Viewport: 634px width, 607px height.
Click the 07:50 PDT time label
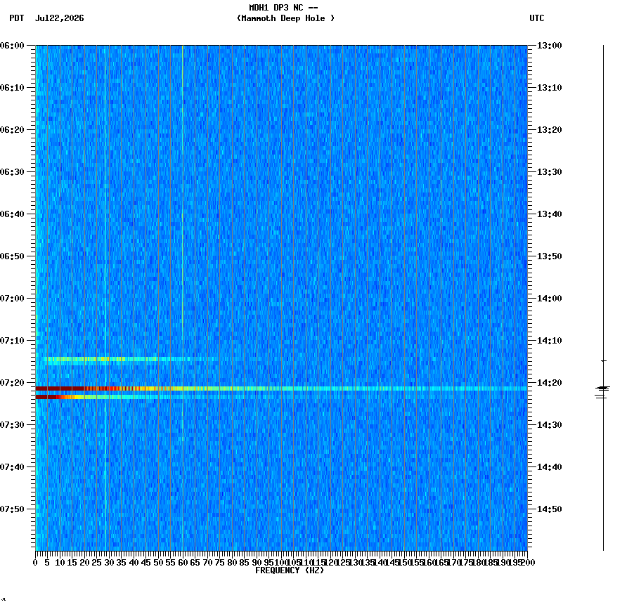pyautogui.click(x=12, y=509)
